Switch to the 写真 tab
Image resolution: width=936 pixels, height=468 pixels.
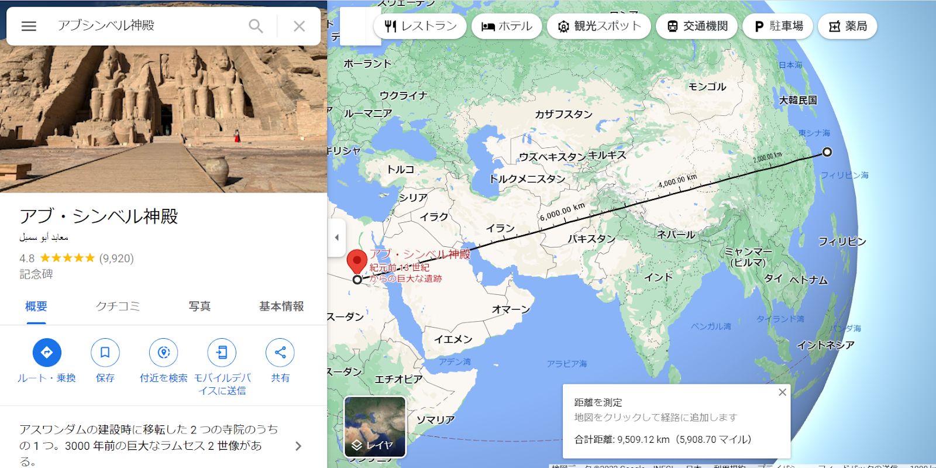point(199,306)
